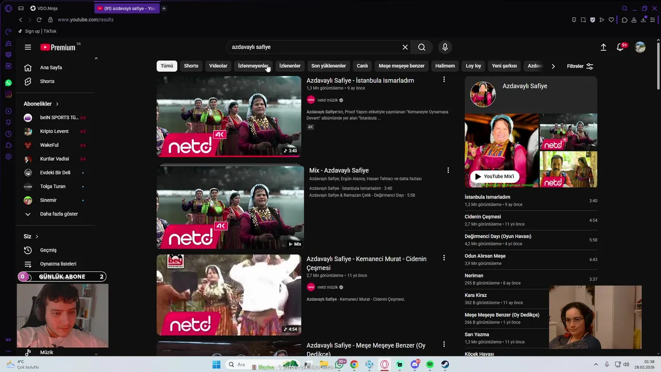Open Opera extensions cube icon
This screenshot has width=661, height=372.
[624, 20]
